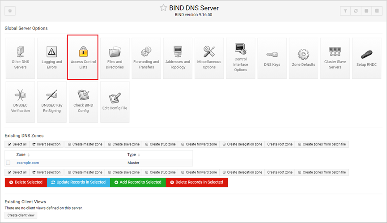Image resolution: width=387 pixels, height=223 pixels.
Task: Click upper Select all button
Action: coord(17,144)
